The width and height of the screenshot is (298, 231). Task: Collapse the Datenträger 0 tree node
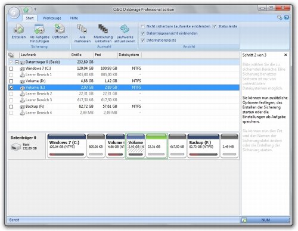[x=17, y=63]
